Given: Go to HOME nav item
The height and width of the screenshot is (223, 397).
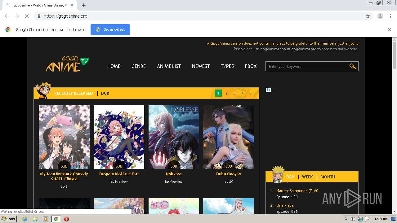Looking at the screenshot, I should coord(114,66).
